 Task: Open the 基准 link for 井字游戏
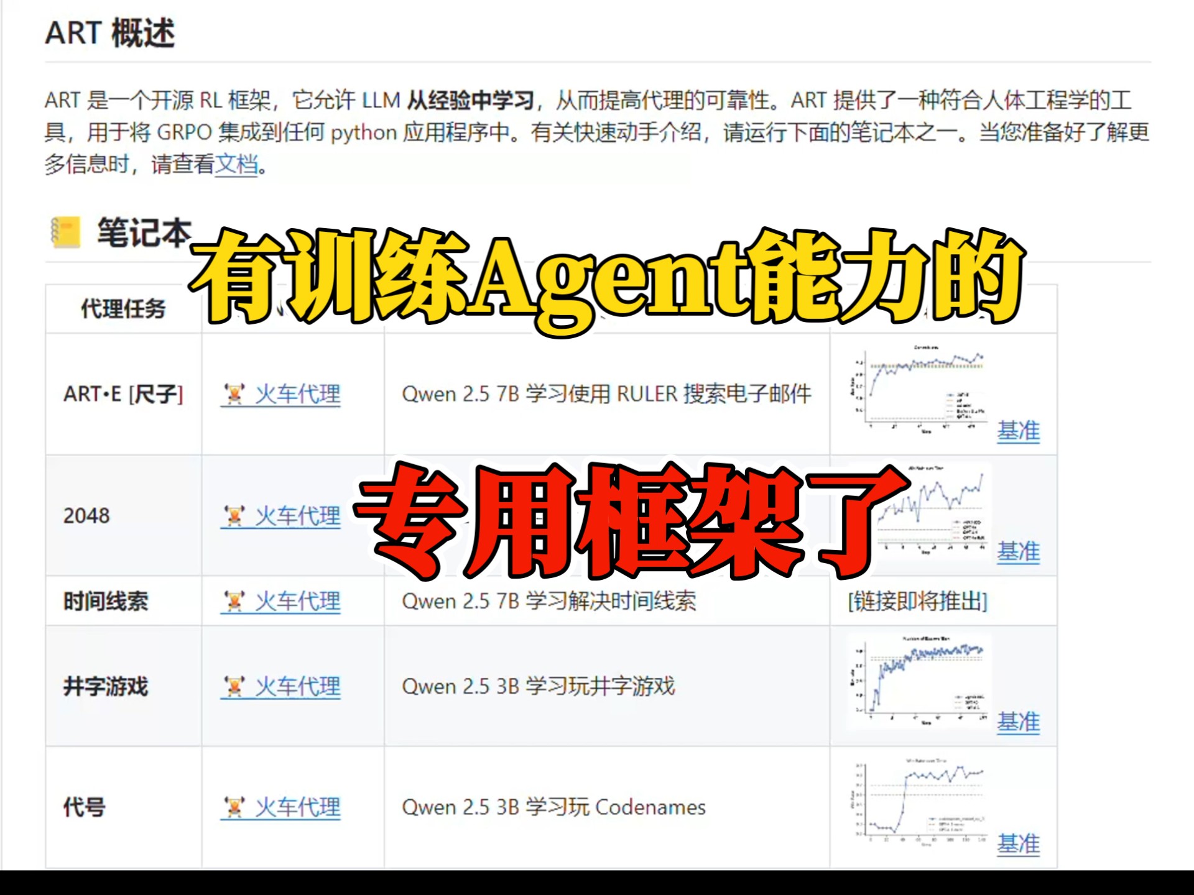(x=1019, y=722)
